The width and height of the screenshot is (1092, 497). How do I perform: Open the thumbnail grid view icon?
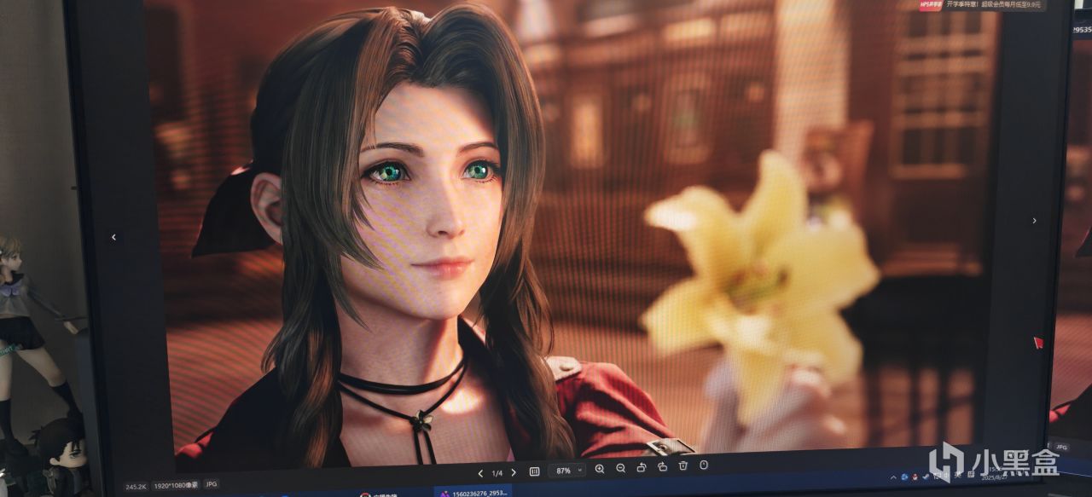click(x=534, y=471)
